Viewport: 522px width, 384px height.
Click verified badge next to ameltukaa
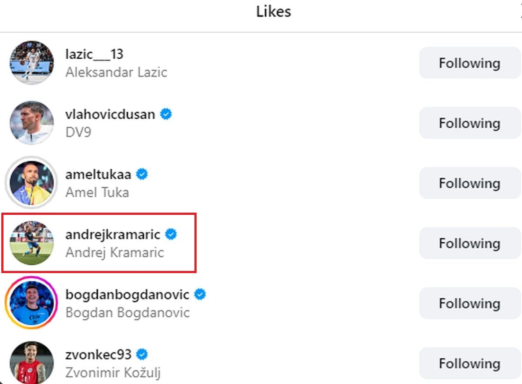click(142, 174)
